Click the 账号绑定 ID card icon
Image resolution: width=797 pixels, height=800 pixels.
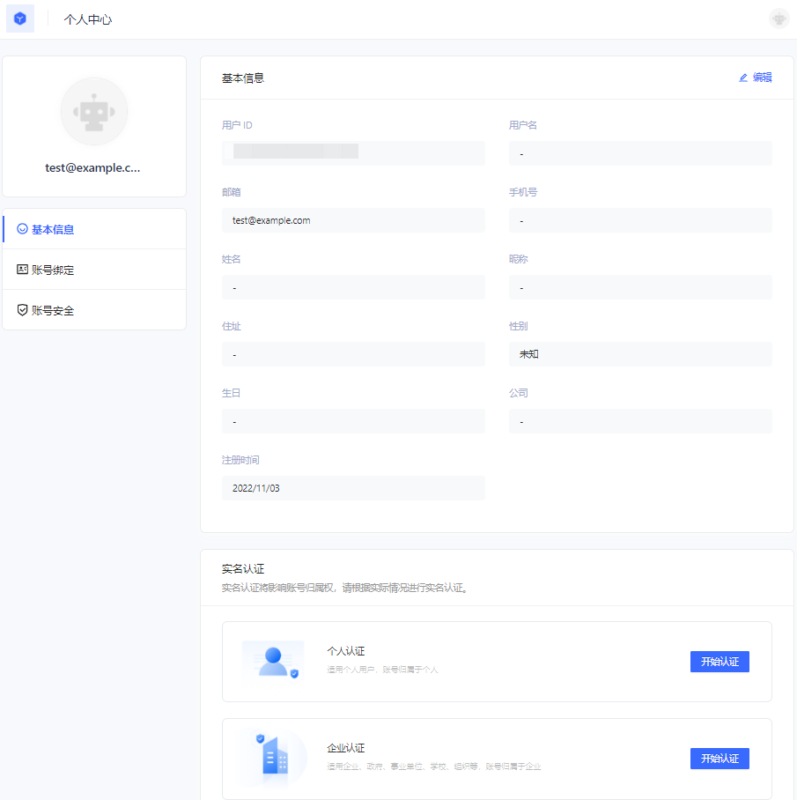tap(23, 270)
